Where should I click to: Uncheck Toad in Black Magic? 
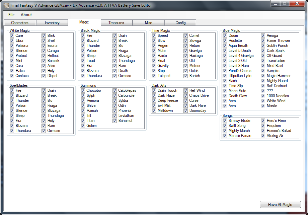83,61
